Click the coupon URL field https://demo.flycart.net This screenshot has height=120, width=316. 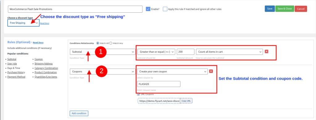coord(159,101)
